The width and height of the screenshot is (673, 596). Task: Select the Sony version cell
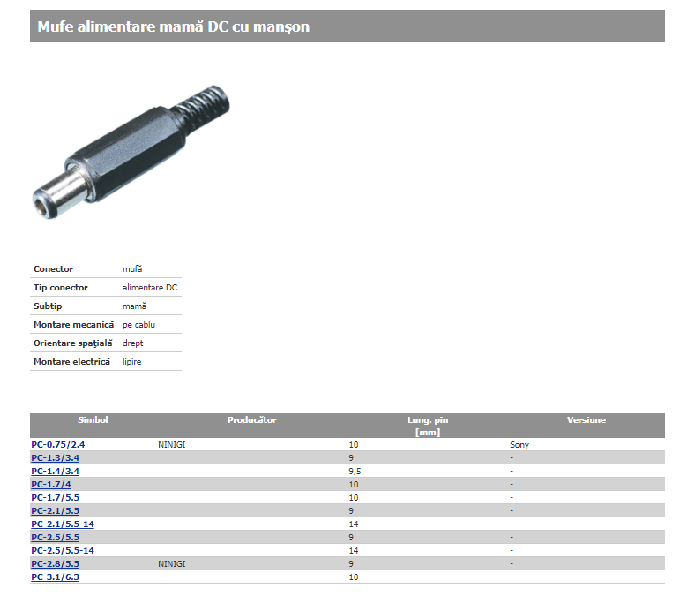520,445
